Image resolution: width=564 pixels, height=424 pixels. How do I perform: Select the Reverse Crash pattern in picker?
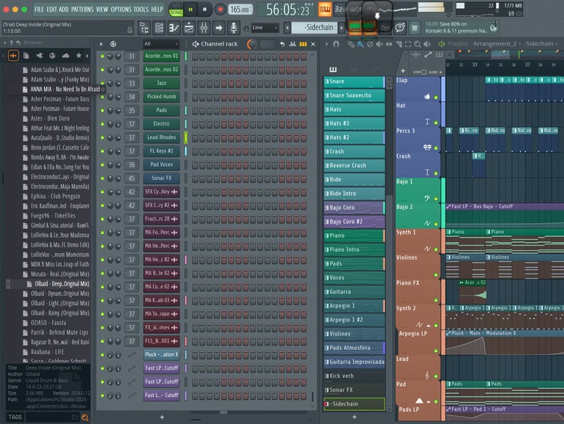pos(355,165)
